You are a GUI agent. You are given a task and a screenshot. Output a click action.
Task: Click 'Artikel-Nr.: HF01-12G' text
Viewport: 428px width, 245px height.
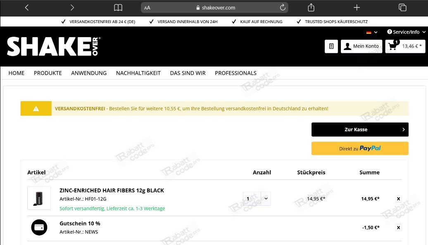click(83, 199)
